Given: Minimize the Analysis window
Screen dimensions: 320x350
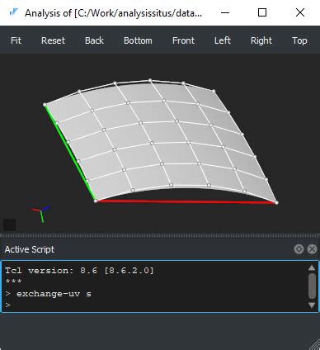Looking at the screenshot, I should click(225, 12).
